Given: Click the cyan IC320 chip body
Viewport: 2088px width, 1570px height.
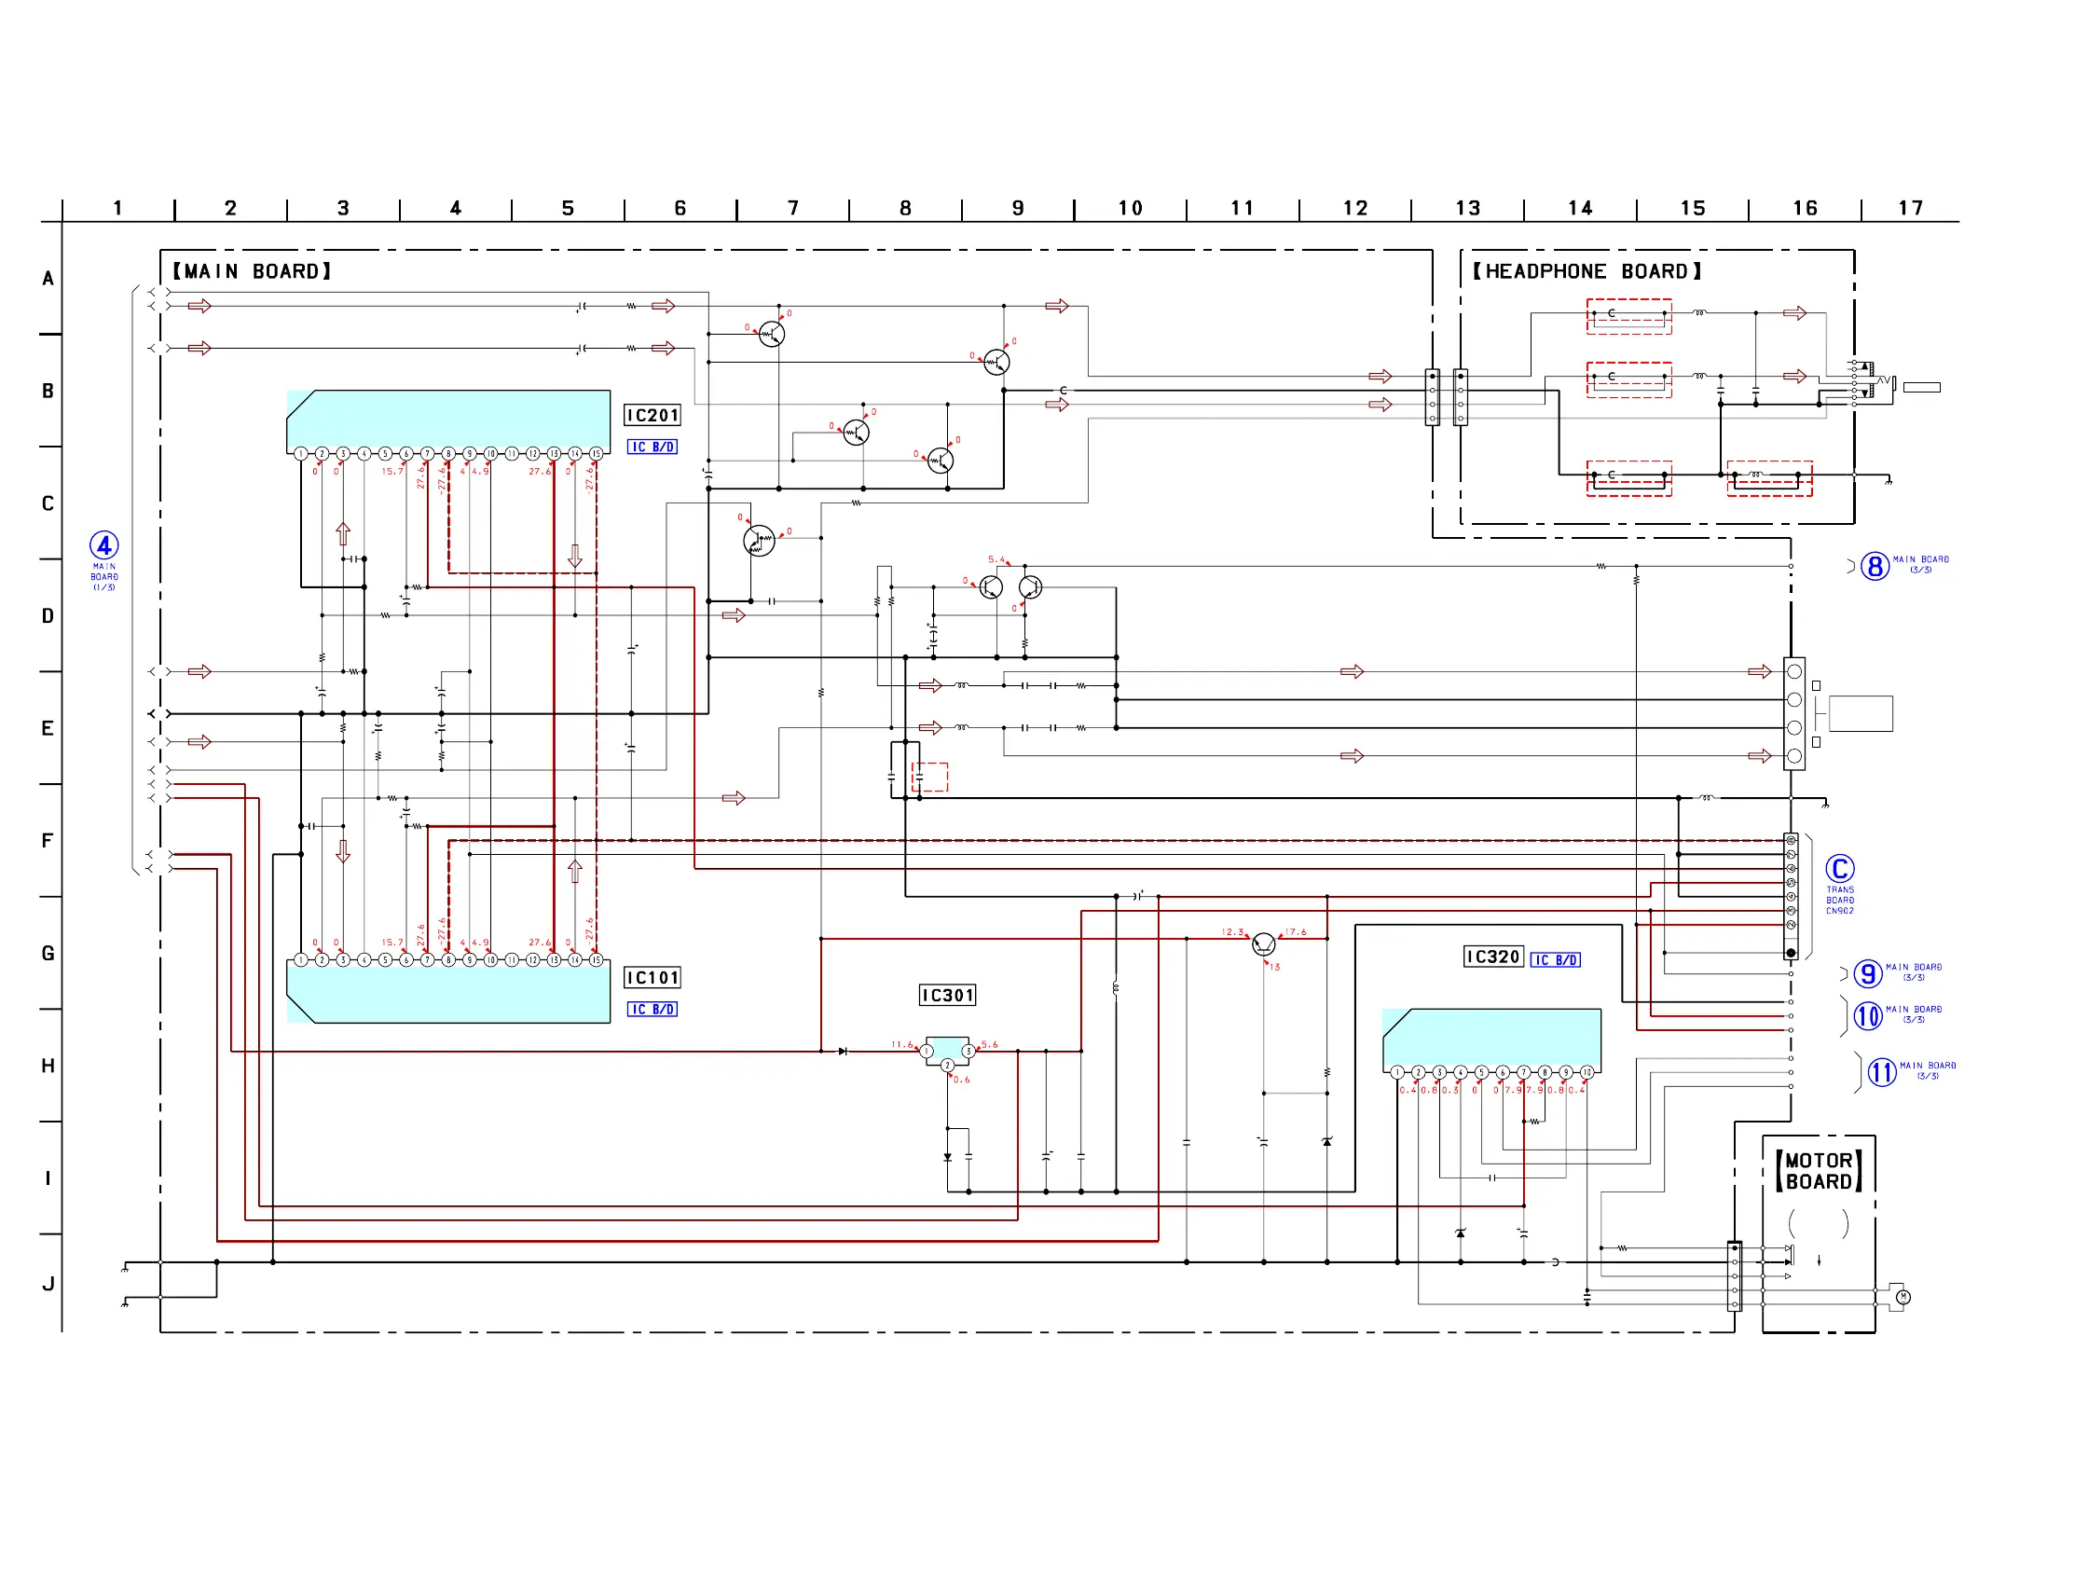Looking at the screenshot, I should (1491, 1037).
